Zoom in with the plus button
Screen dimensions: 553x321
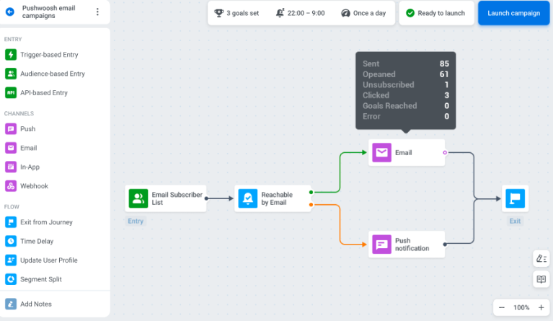(x=541, y=307)
